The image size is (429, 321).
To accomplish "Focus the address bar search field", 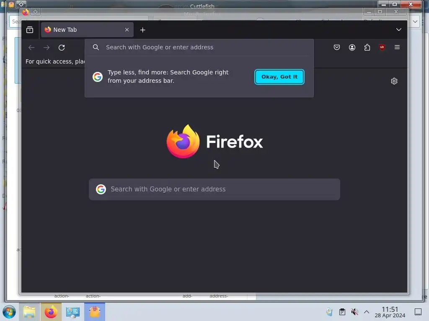I will tap(199, 47).
